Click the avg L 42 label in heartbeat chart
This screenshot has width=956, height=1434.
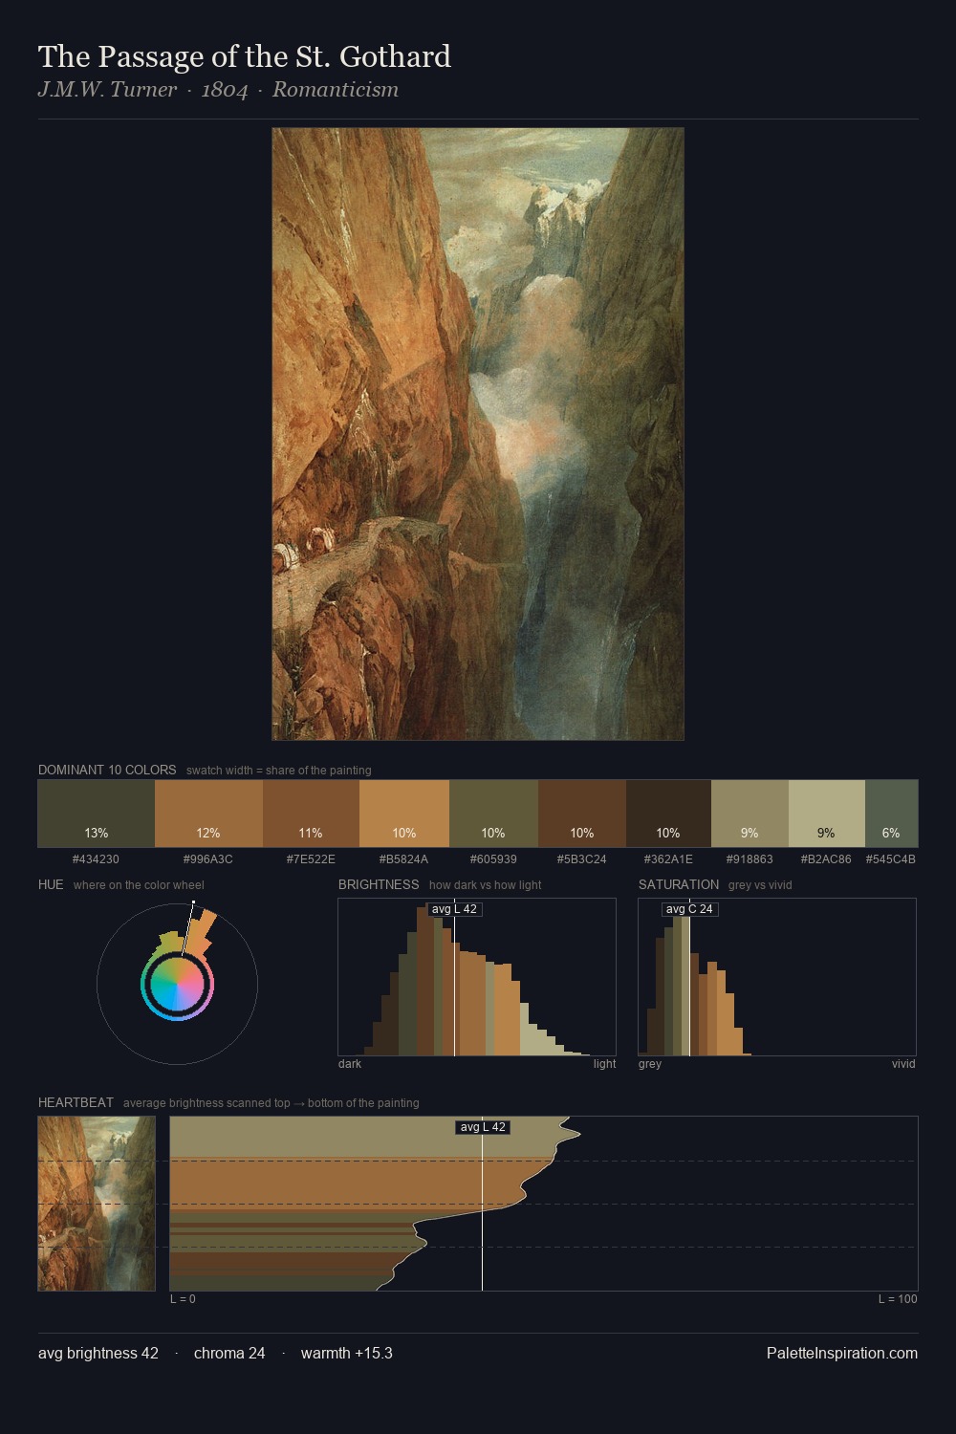click(x=483, y=1127)
